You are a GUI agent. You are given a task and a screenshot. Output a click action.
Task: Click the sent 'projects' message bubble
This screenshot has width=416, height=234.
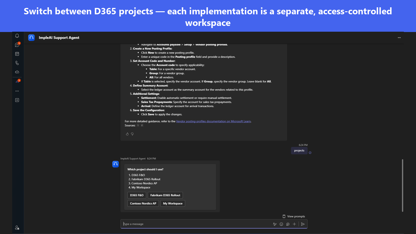point(299,151)
